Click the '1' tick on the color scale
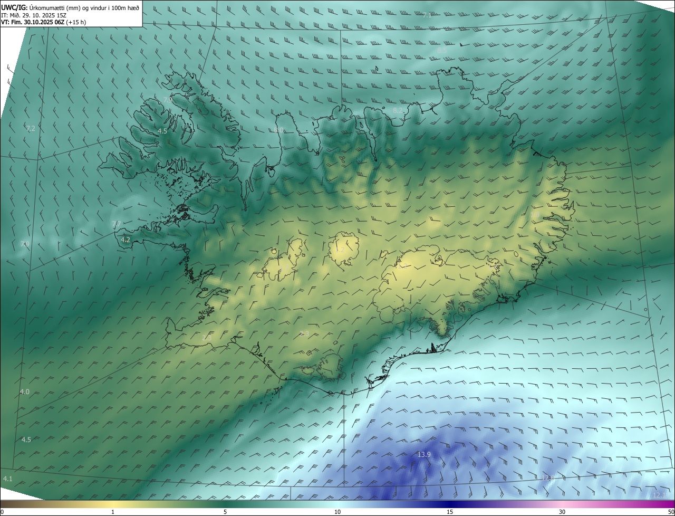Viewport: 675px width, 516px height. click(x=113, y=512)
